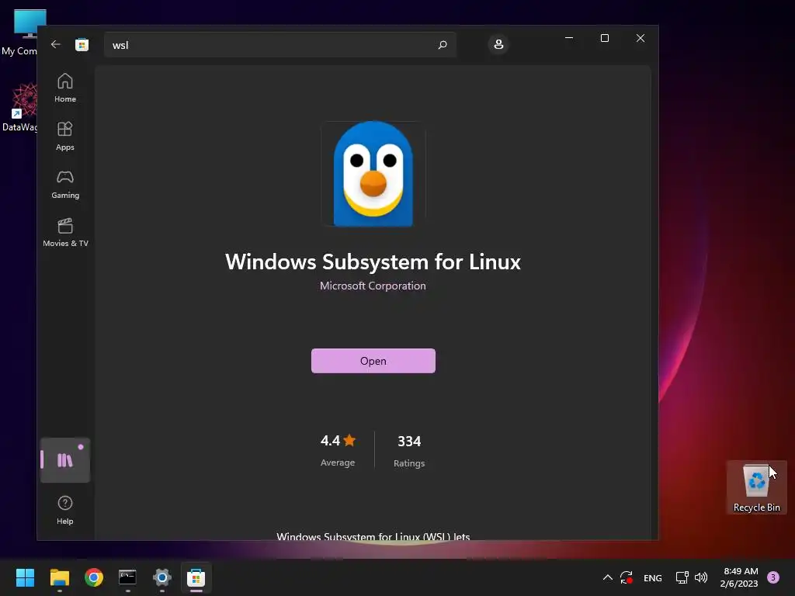Screen dimensions: 795x596
Task: Click Windows Subsystem for Linux title
Action: click(373, 262)
